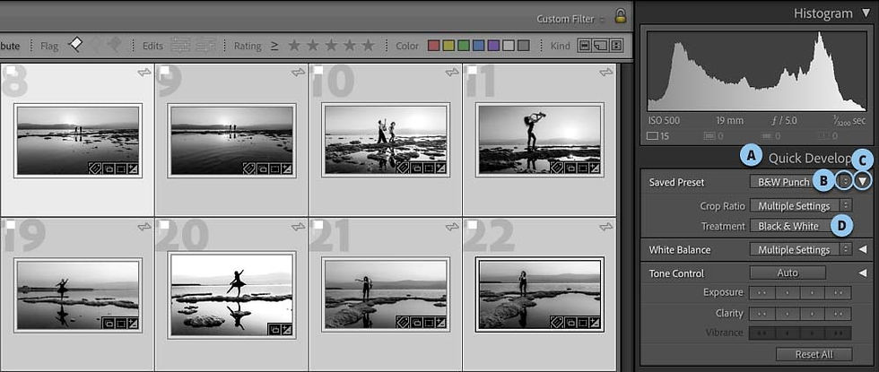
Task: Select photo 11 saxophone player thumbnail
Action: (x=539, y=140)
